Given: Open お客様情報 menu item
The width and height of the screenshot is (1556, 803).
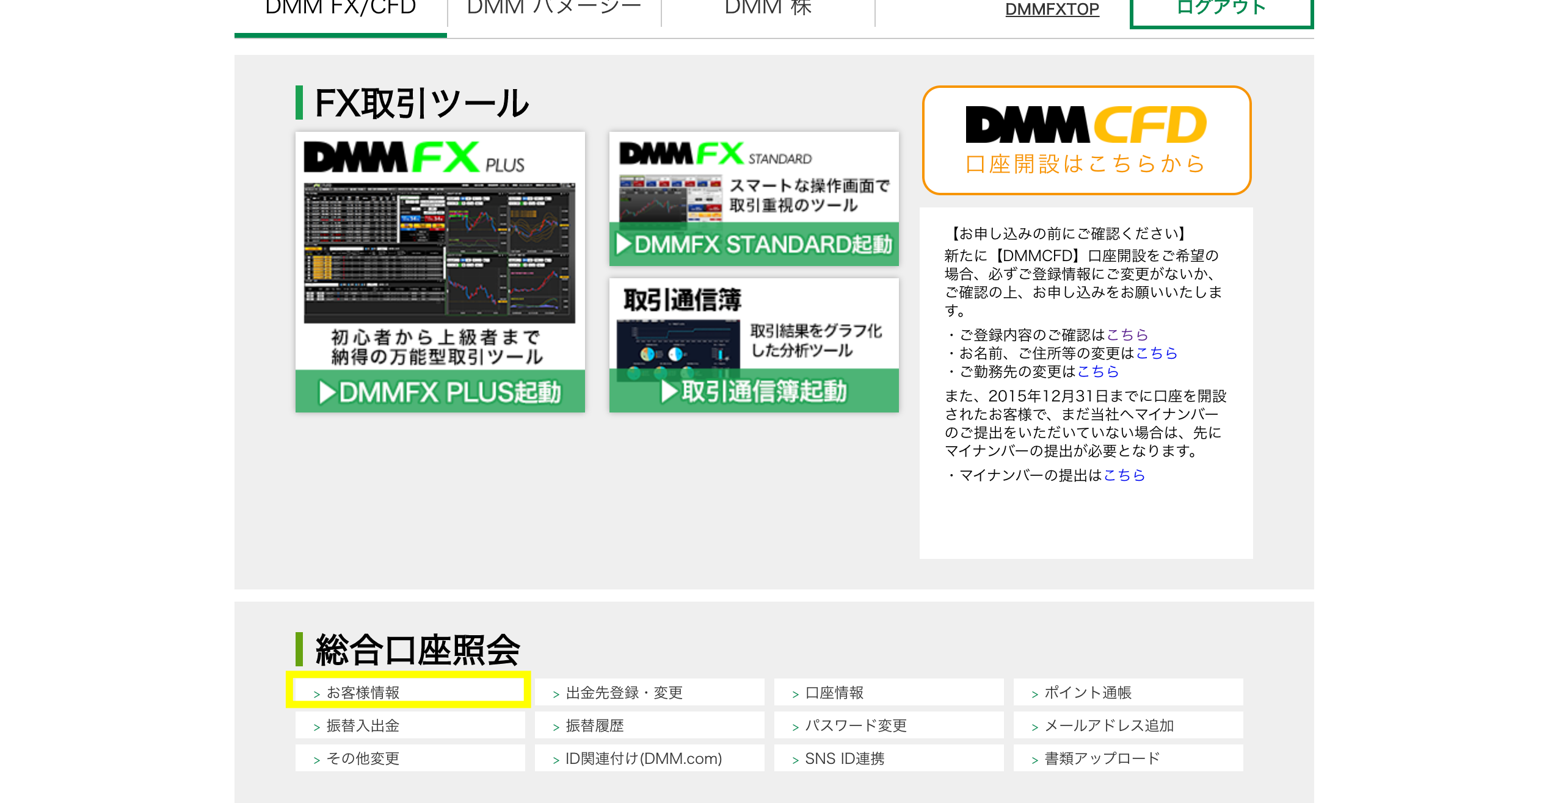Looking at the screenshot, I should pyautogui.click(x=409, y=692).
